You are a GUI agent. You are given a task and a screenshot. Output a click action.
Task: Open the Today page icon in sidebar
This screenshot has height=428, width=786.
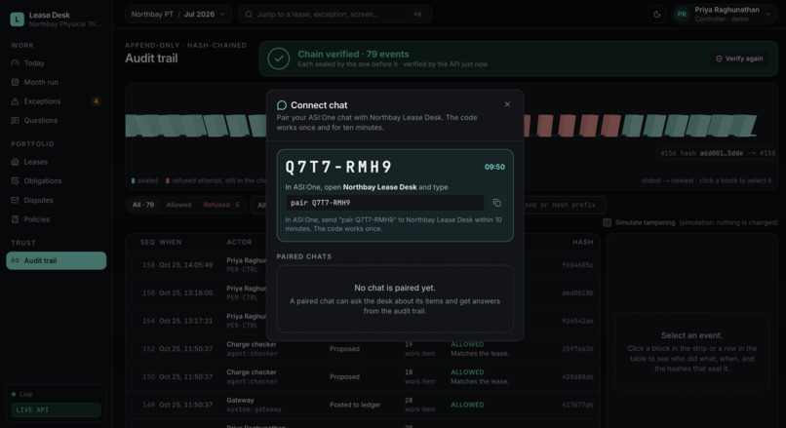pyautogui.click(x=15, y=63)
